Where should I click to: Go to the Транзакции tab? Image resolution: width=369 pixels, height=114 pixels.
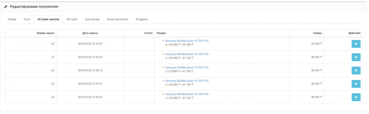(x=92, y=19)
